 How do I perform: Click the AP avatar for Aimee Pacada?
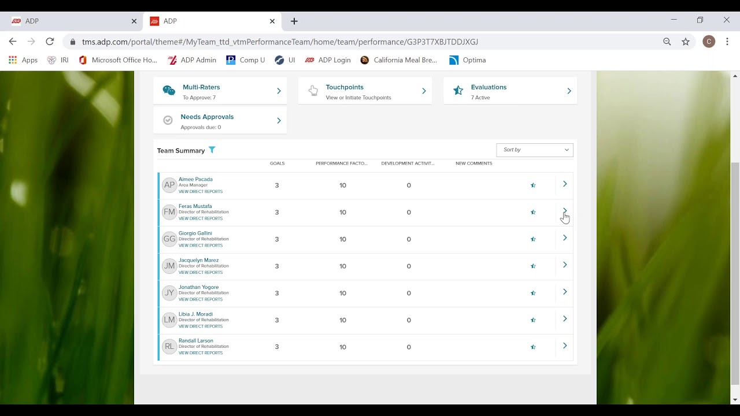(169, 185)
